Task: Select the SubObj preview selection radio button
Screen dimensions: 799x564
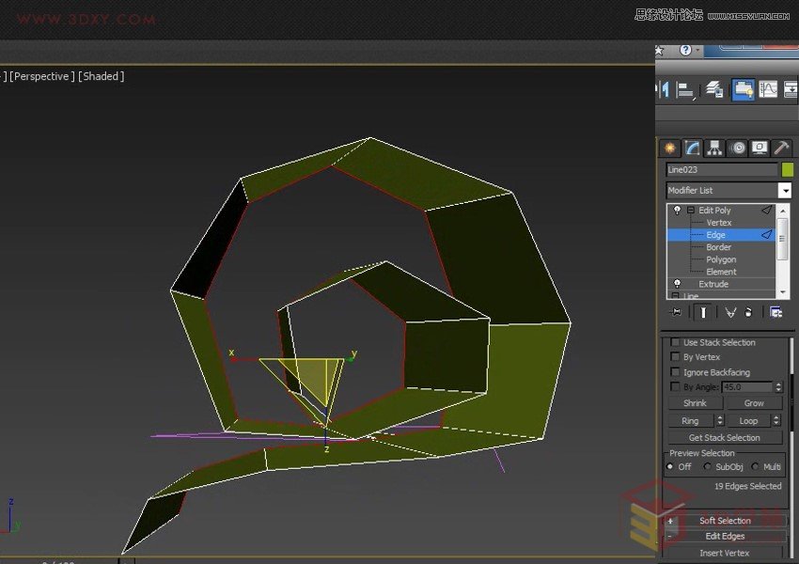Action: (x=707, y=466)
